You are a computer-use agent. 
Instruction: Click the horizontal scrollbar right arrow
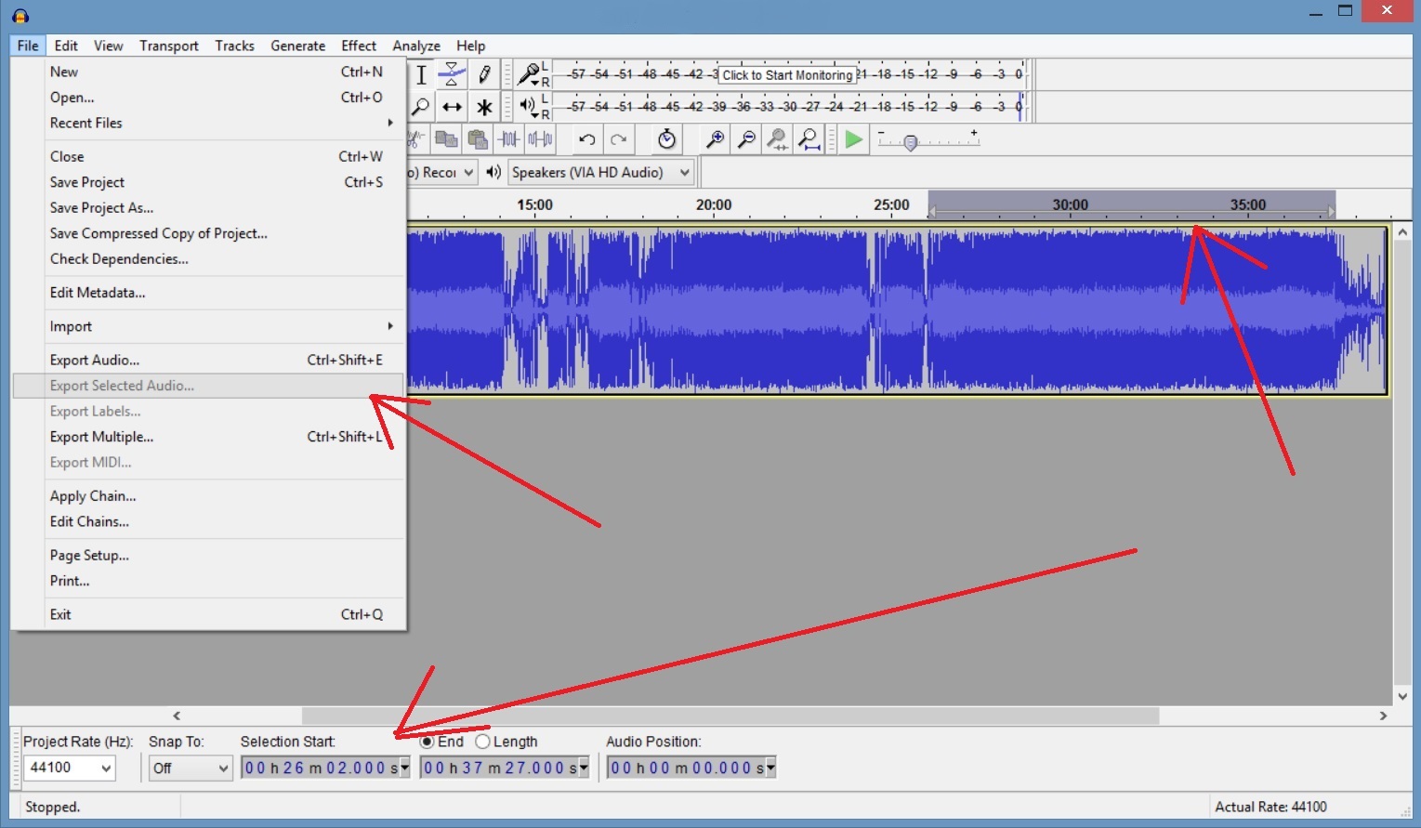(x=1383, y=716)
